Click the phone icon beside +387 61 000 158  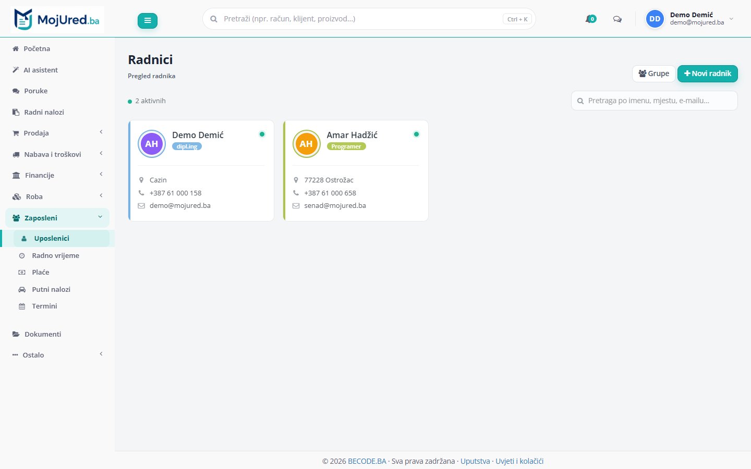point(141,193)
